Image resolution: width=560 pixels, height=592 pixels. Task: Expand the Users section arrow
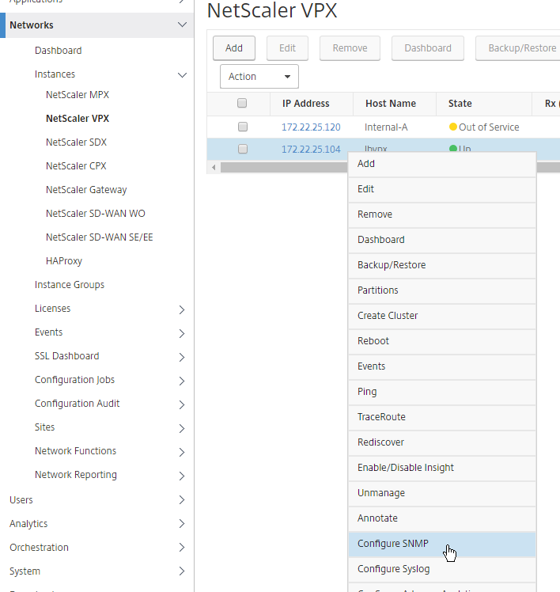pos(181,500)
